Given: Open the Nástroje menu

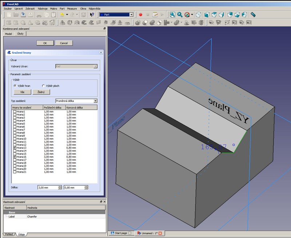Looking at the screenshot, I should pos(42,8).
